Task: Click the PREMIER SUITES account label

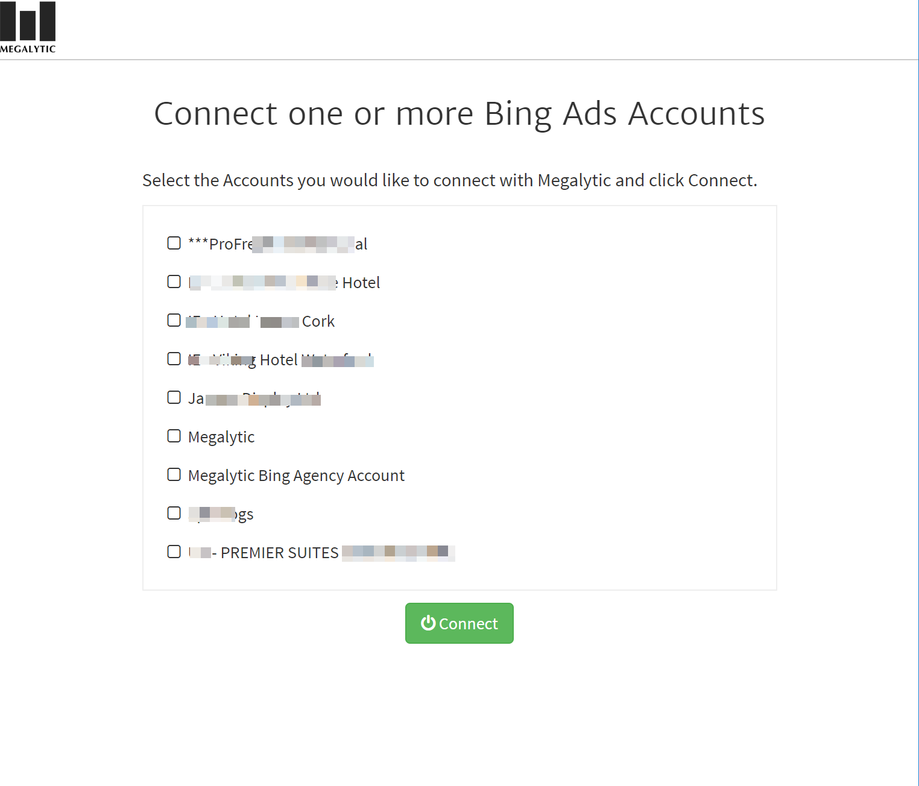Action: (321, 553)
